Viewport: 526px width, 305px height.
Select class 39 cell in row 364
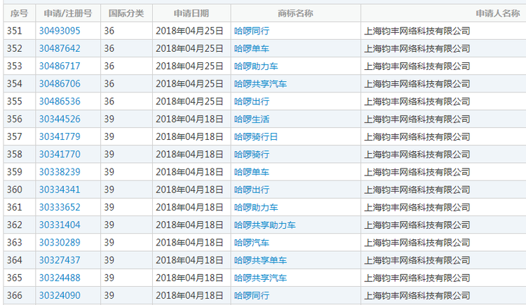[126, 260]
